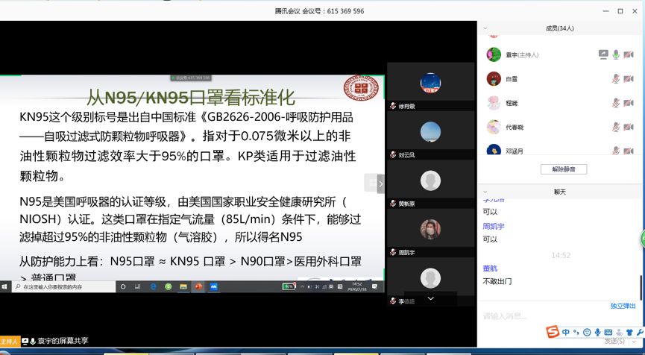This screenshot has width=645, height=355.
Task: Click the Sogou input method S logo
Action: click(x=552, y=332)
